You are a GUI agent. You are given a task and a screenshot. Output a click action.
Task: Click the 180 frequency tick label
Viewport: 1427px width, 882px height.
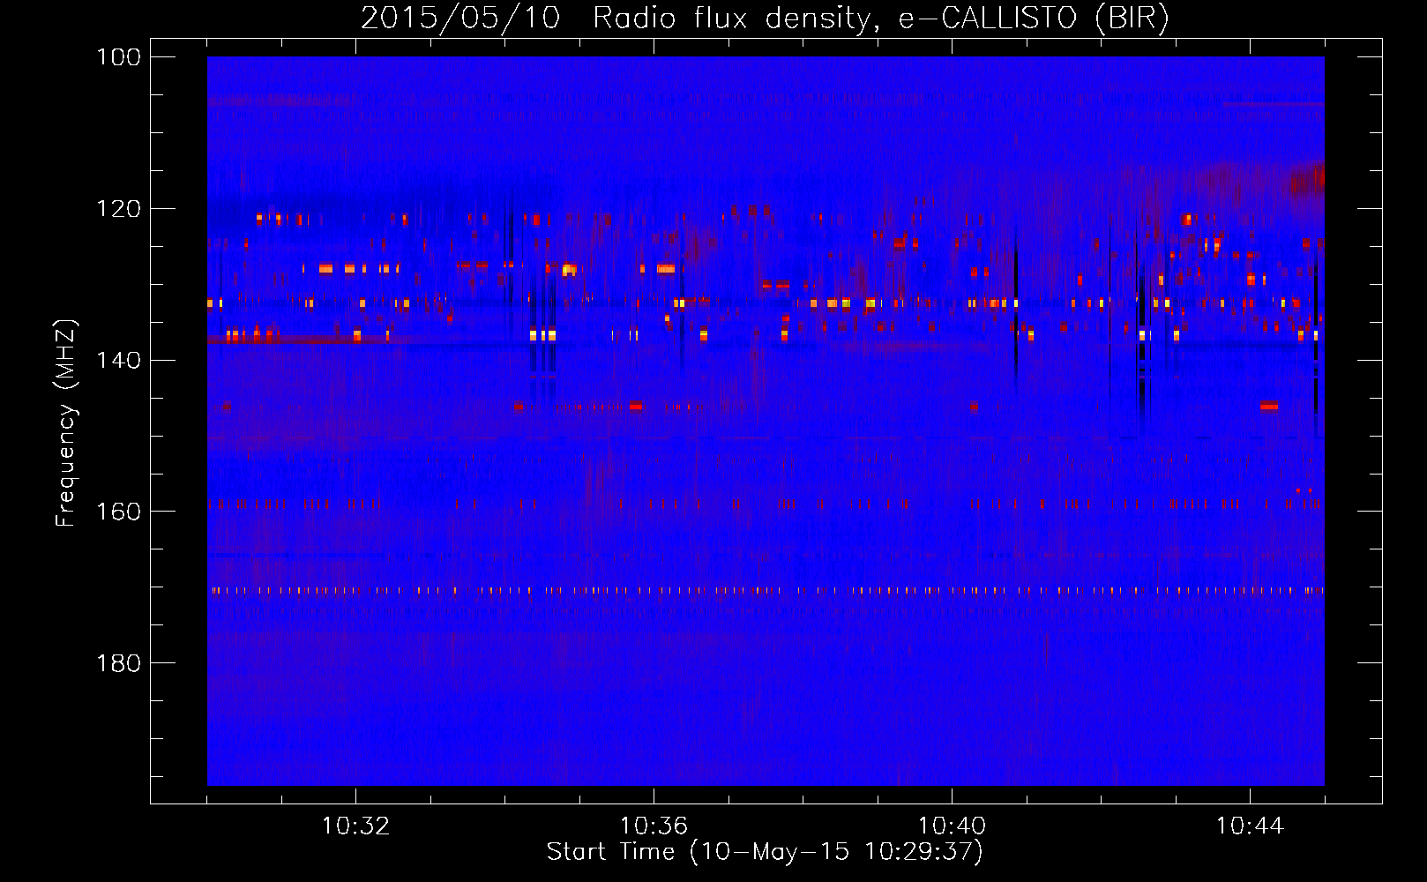[118, 663]
